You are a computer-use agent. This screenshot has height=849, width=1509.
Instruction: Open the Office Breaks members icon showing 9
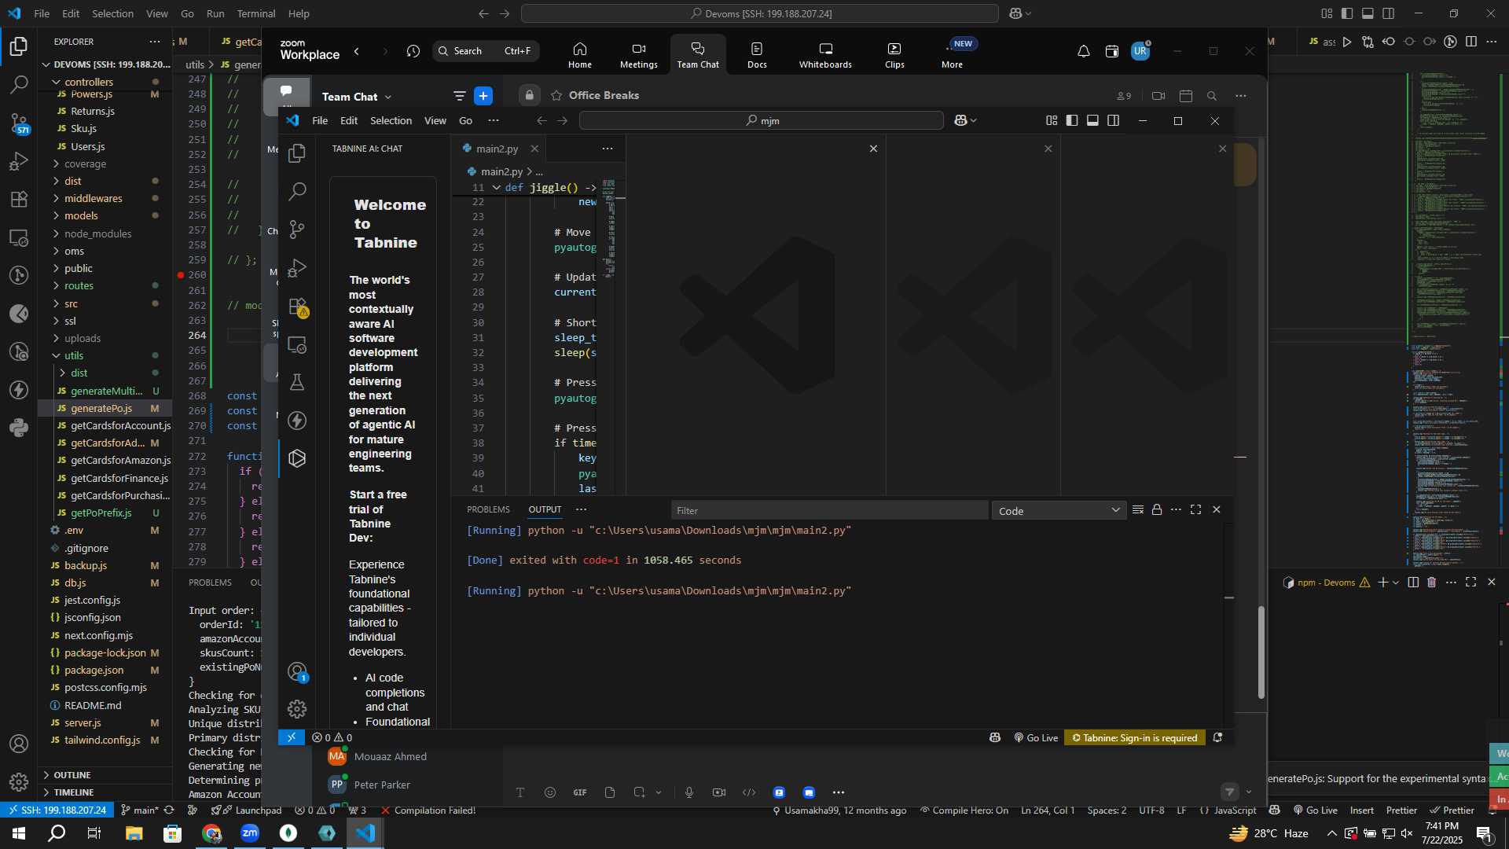pyautogui.click(x=1124, y=96)
